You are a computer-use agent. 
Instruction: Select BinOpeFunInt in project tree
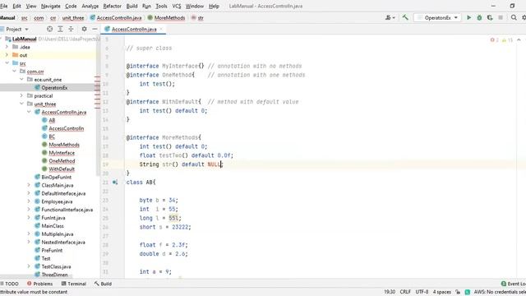pyautogui.click(x=57, y=178)
